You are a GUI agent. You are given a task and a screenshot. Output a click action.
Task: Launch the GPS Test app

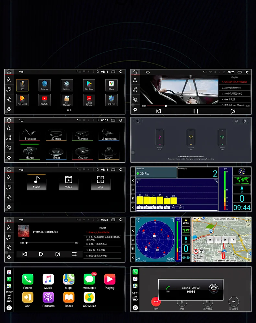coord(111,100)
